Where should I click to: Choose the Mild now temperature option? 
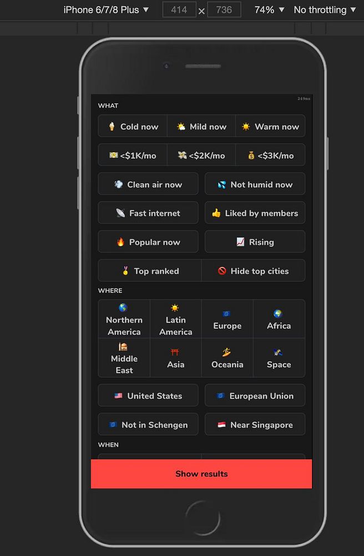(x=201, y=126)
